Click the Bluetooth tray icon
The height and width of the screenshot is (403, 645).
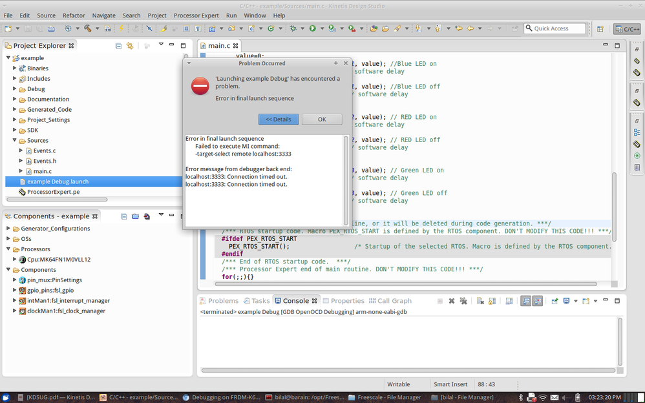520,397
